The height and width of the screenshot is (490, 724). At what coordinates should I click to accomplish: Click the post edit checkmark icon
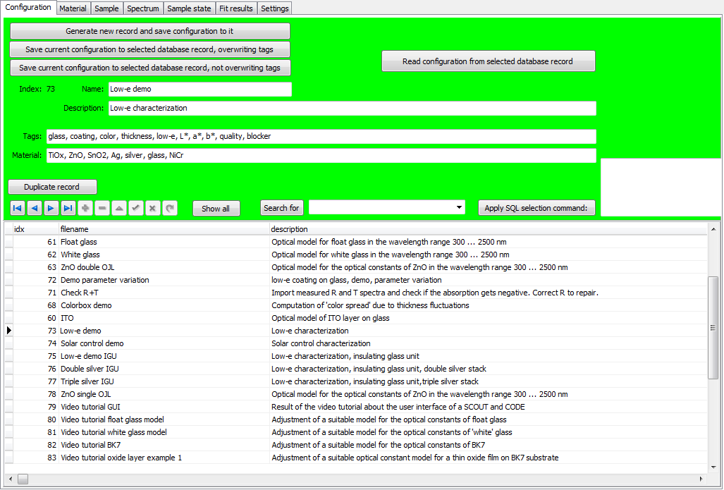point(135,208)
